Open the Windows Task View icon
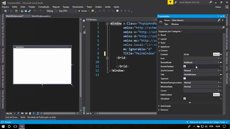The image size is (230, 129). [x=15, y=126]
